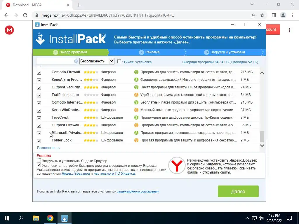
Task: Uncheck Folder Lock
Action: [x=39, y=141]
